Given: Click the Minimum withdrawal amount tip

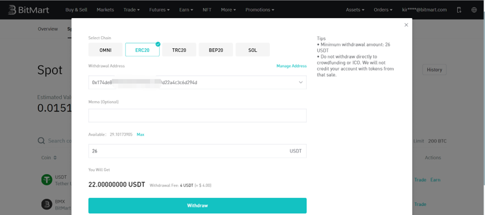Looking at the screenshot, I should tap(353, 47).
